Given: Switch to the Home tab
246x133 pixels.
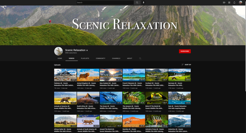Looking at the screenshot, I should click(x=60, y=59).
